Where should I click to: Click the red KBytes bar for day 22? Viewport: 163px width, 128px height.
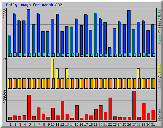point(110,109)
